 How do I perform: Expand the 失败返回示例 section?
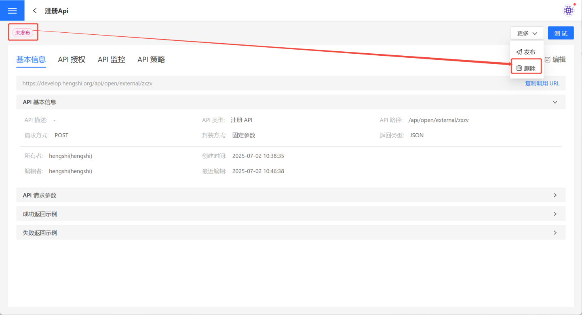point(555,233)
